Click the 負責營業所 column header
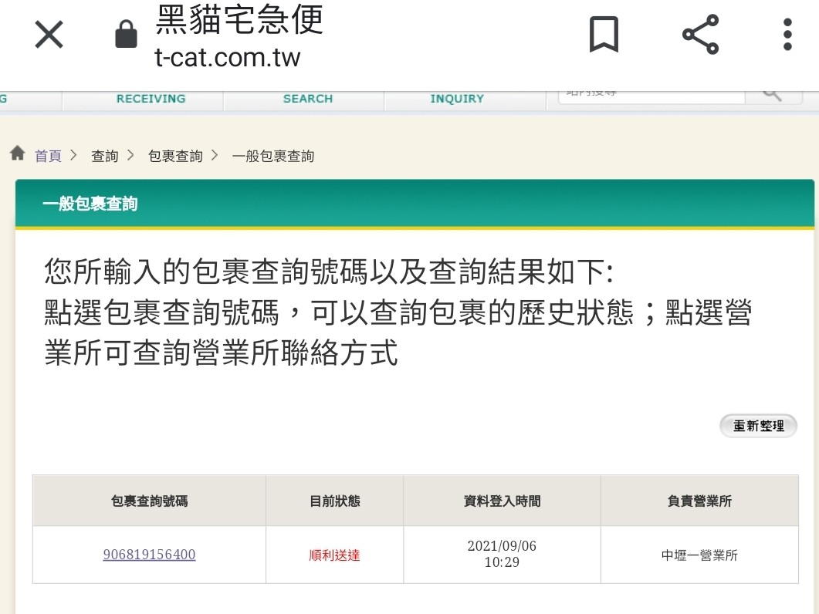 699,501
